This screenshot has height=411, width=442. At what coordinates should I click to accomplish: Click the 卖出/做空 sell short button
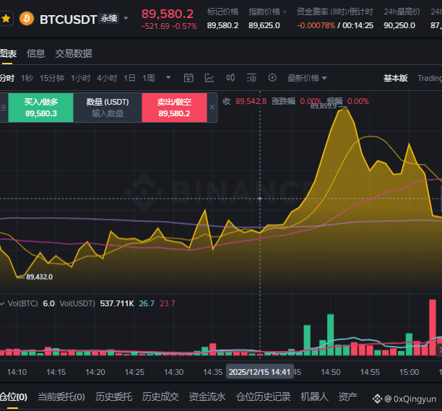[174, 108]
